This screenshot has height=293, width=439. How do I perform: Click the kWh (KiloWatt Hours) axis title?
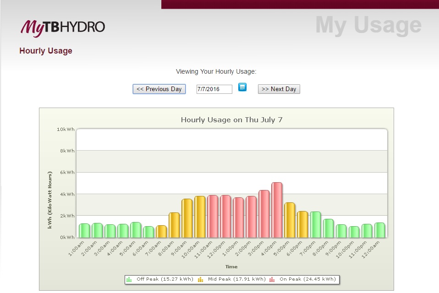click(x=50, y=200)
